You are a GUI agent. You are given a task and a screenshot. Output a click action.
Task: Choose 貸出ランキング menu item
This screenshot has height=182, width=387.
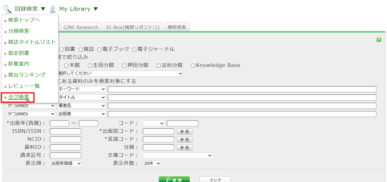click(27, 75)
